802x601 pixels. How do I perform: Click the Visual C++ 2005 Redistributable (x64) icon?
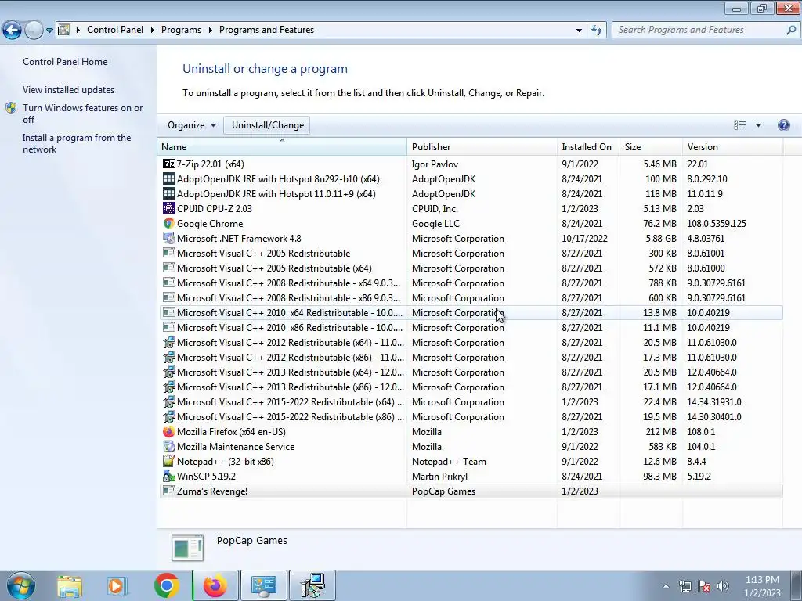pos(169,268)
